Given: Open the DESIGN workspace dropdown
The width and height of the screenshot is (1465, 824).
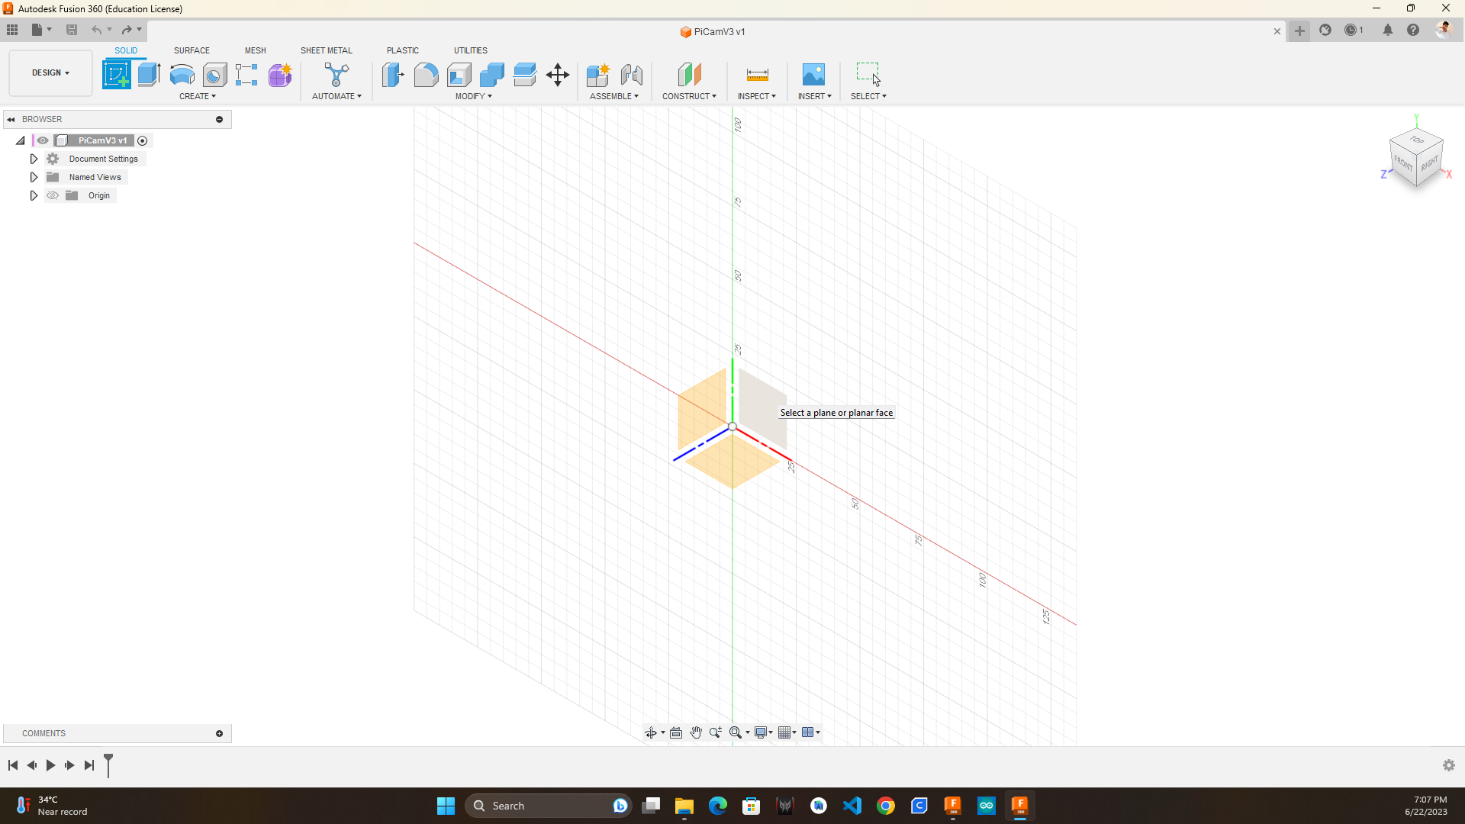Looking at the screenshot, I should pos(50,72).
